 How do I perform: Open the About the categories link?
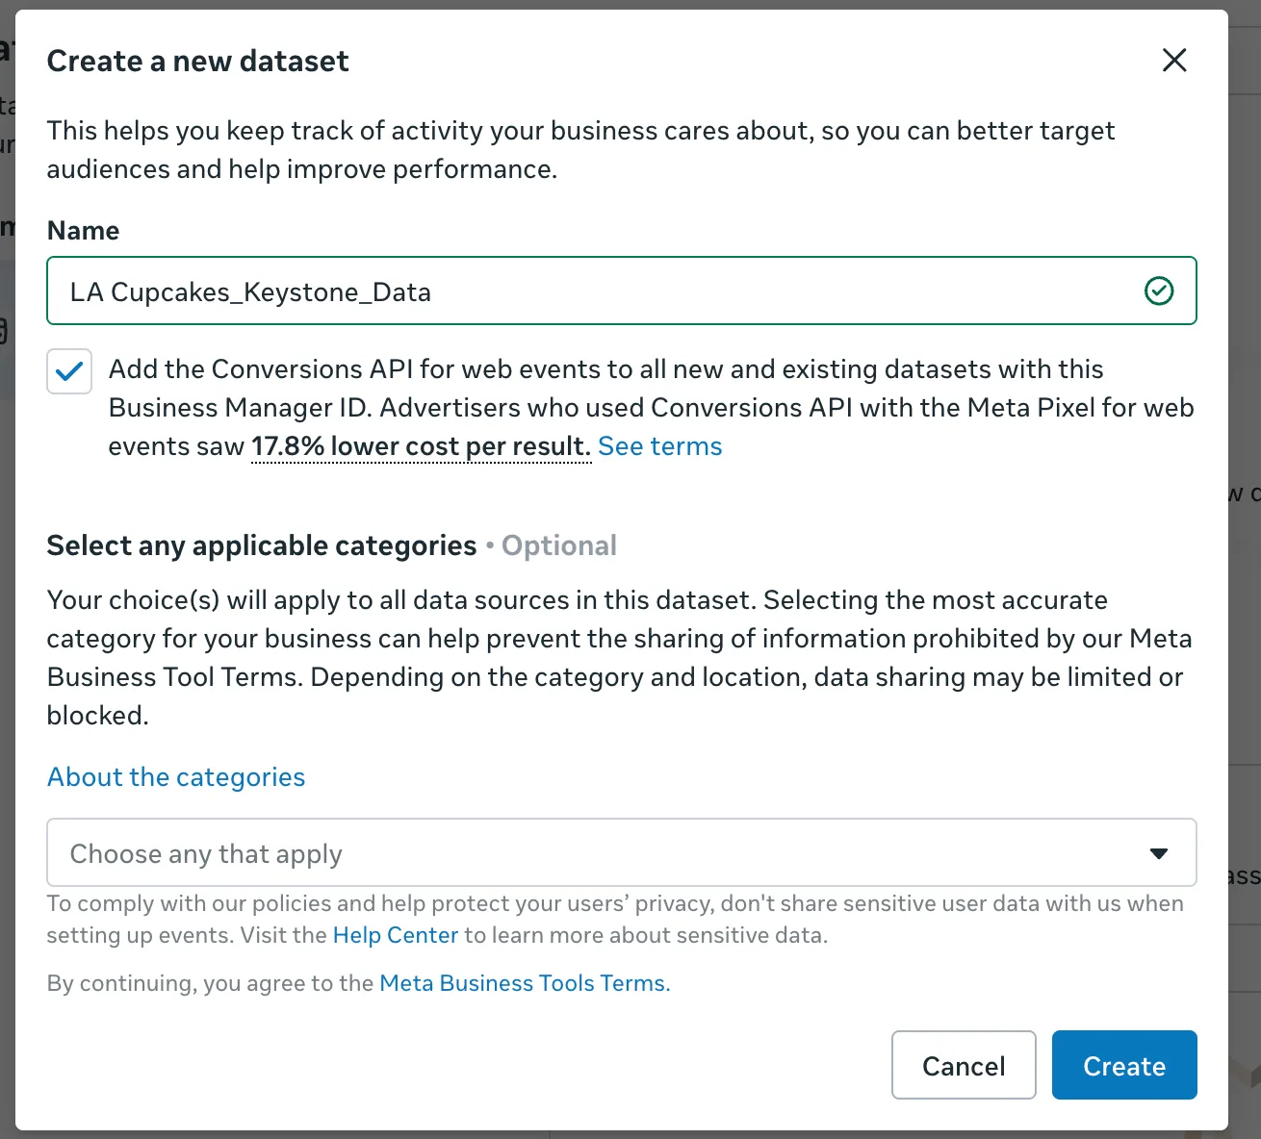tap(176, 777)
